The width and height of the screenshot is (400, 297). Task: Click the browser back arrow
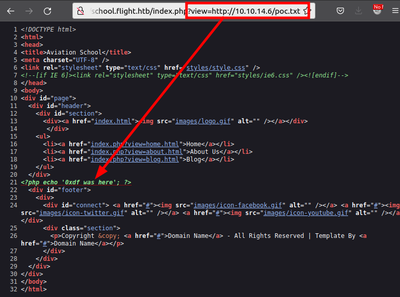coord(11,11)
